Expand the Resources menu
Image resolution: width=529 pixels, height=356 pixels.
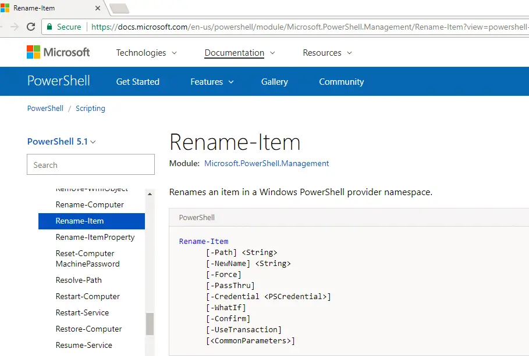(x=327, y=53)
